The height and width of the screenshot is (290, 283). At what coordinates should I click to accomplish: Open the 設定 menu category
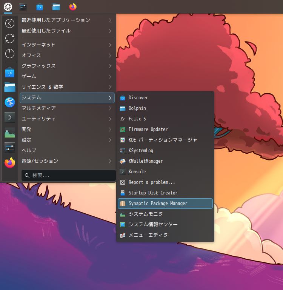67,140
